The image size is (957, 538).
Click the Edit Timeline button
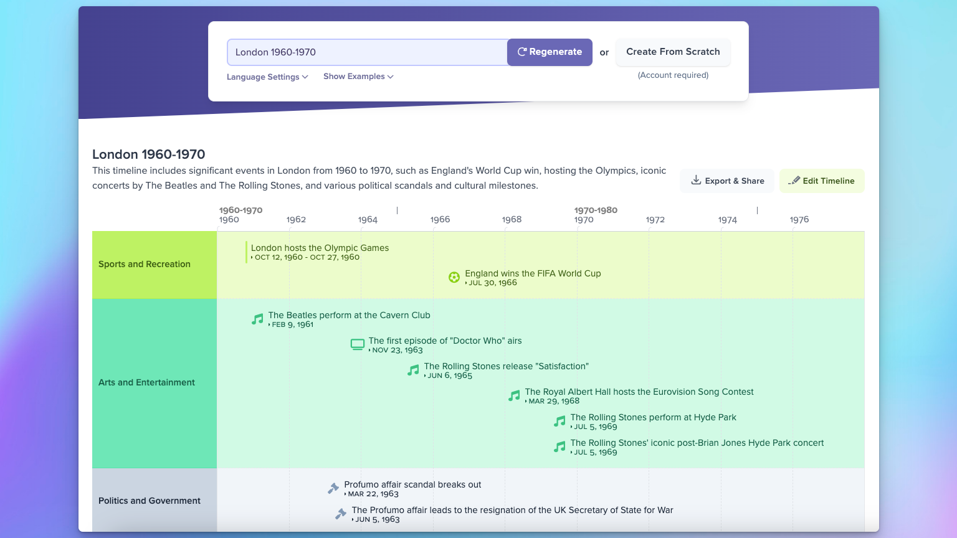point(822,181)
